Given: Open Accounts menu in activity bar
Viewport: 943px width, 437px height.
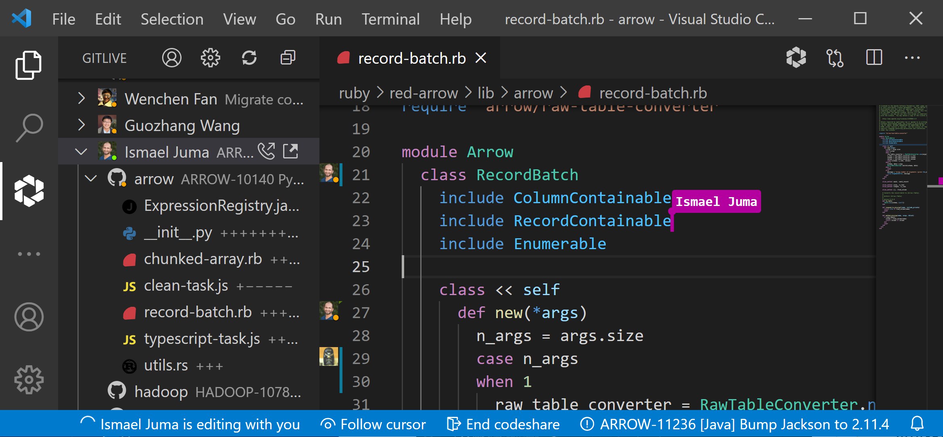Looking at the screenshot, I should point(29,317).
